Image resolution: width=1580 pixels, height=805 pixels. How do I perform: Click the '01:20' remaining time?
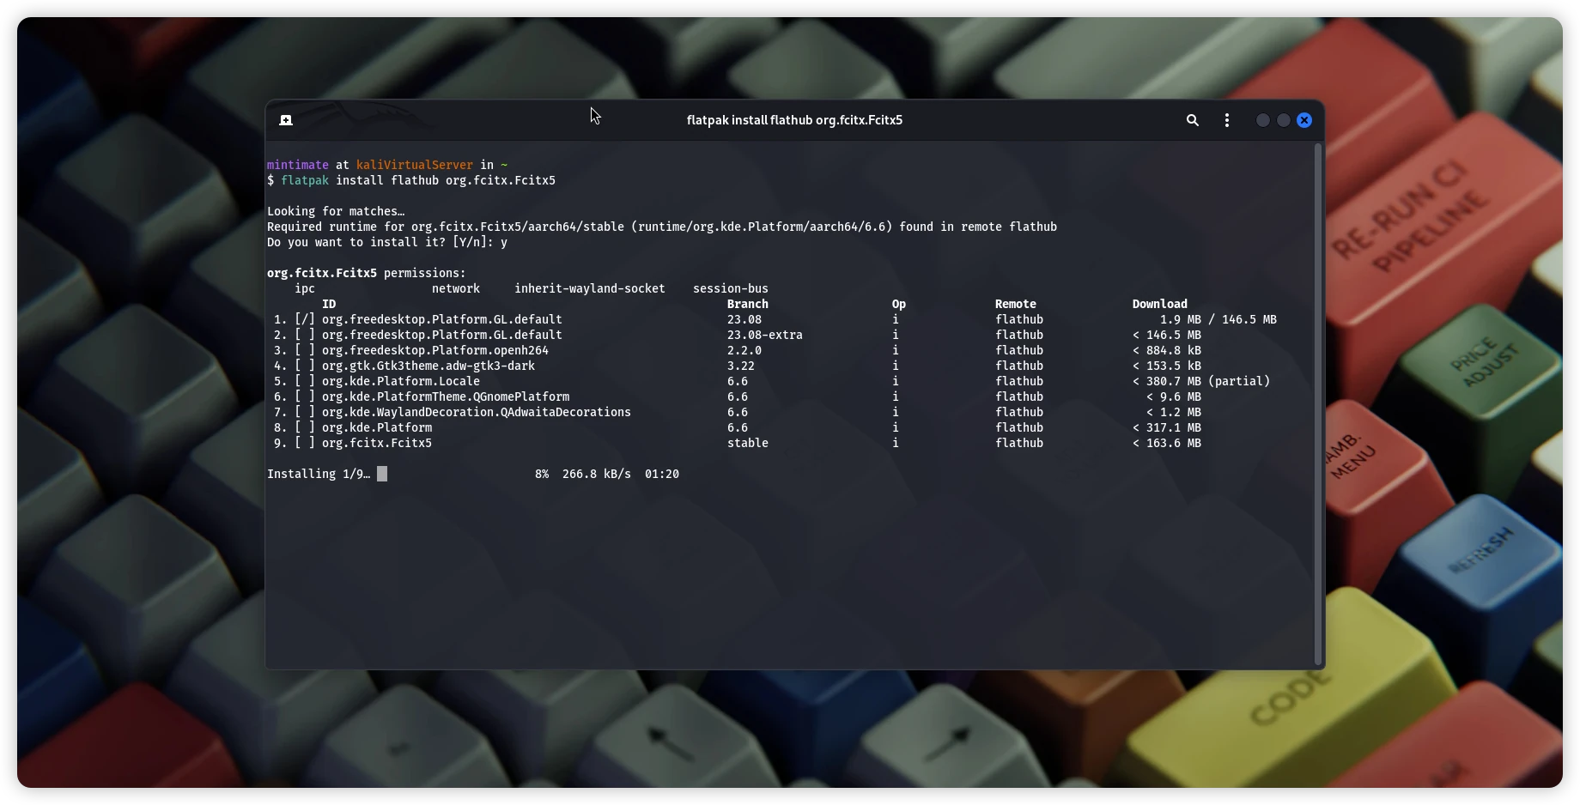pos(662,474)
